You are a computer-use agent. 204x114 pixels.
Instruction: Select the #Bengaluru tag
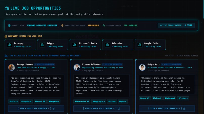(x=54, y=101)
